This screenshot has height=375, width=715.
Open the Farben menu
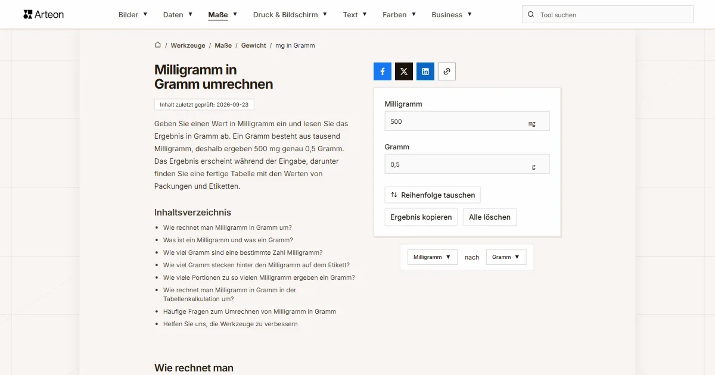click(x=399, y=14)
